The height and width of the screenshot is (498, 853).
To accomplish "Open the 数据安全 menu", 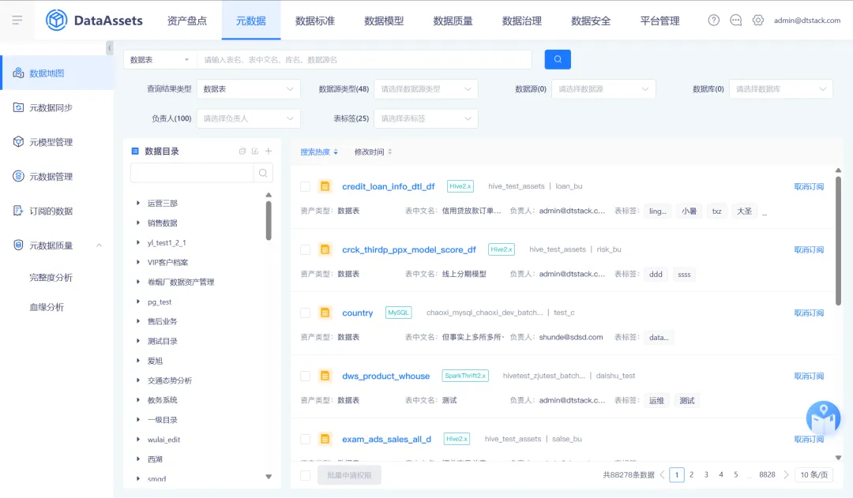I will 590,21.
